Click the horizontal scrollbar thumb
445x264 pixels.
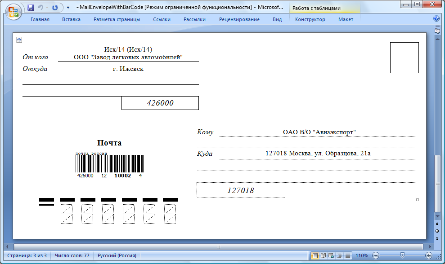218,247
